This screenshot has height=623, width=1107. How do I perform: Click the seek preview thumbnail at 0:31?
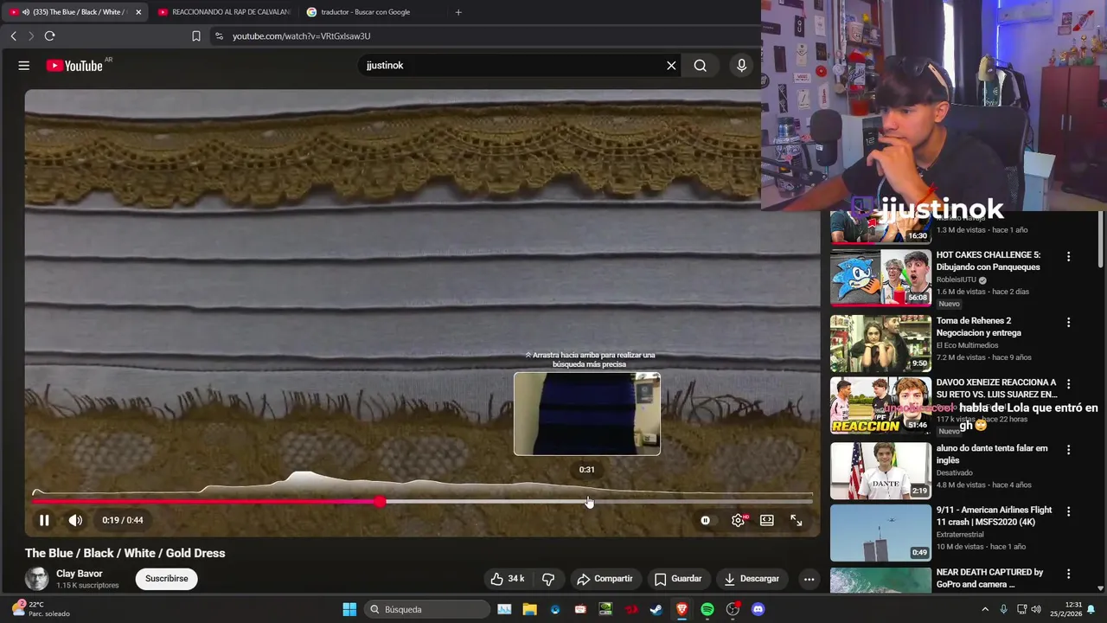coord(587,414)
